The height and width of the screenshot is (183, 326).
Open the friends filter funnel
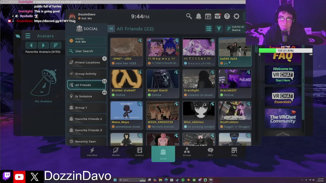coord(219,29)
